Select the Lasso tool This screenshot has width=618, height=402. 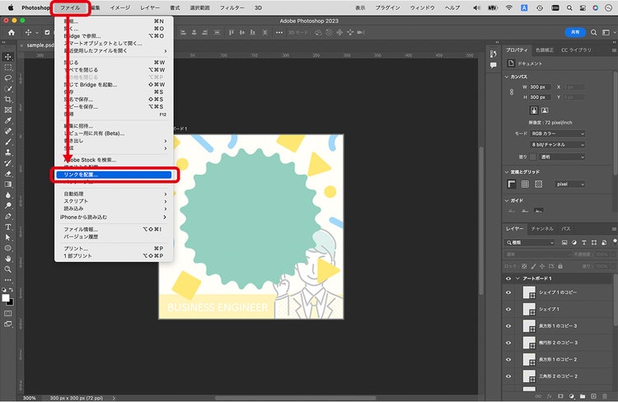(8, 78)
